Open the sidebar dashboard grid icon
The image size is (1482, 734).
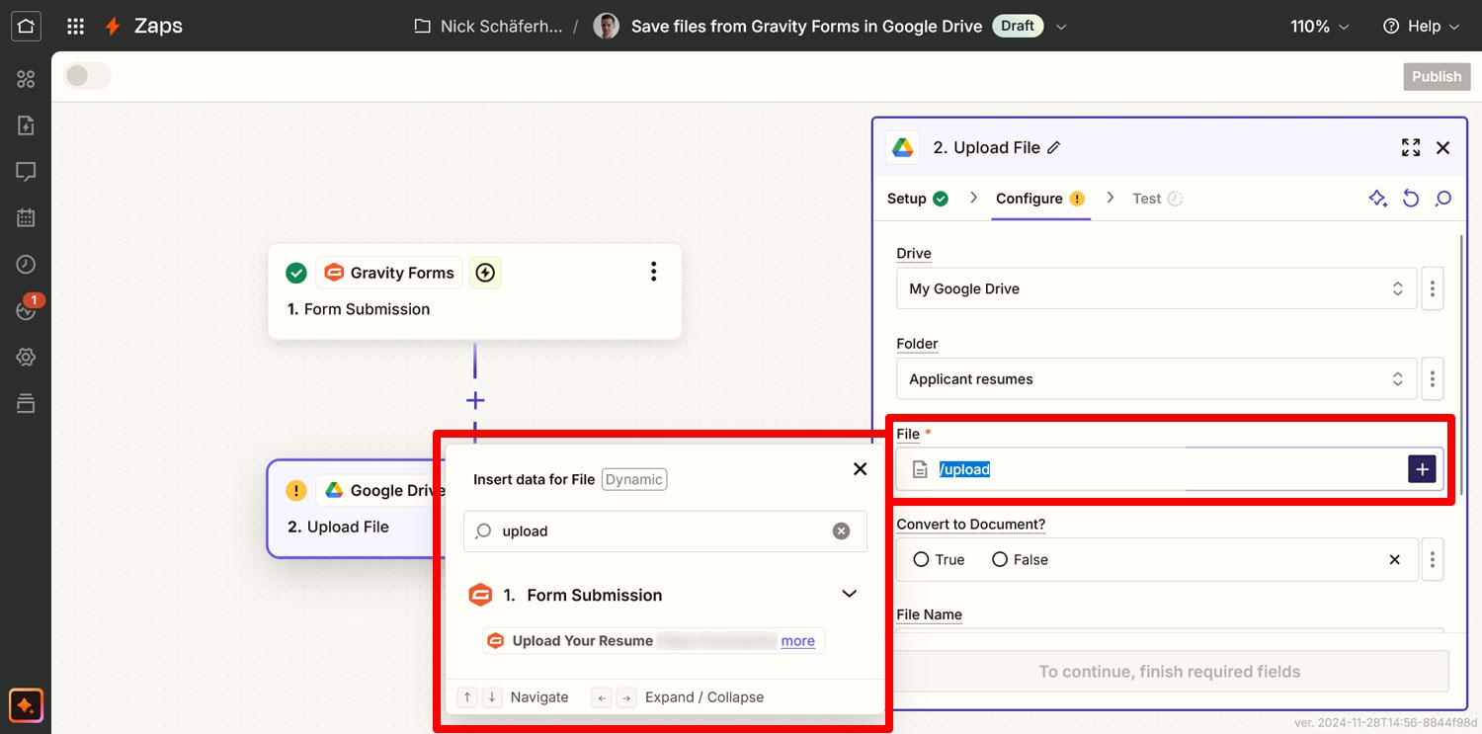pyautogui.click(x=26, y=79)
